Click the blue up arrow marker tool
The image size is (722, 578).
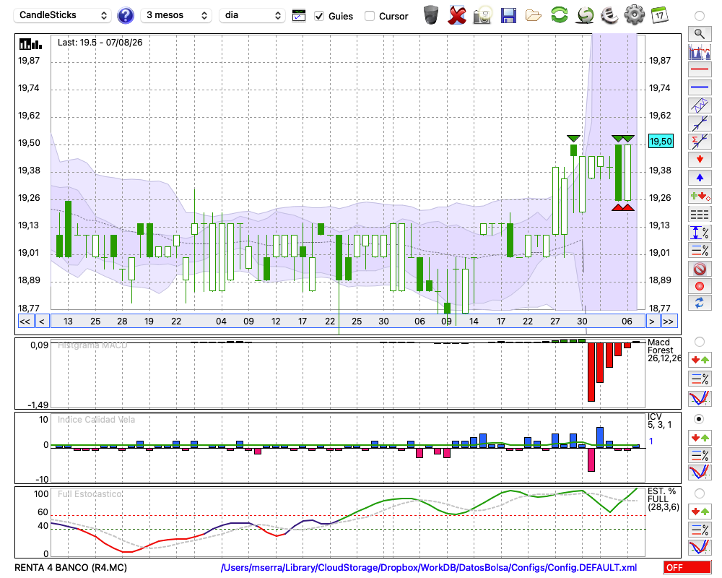click(x=700, y=178)
